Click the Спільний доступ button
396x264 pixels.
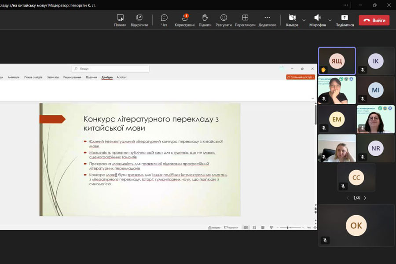tap(300, 77)
